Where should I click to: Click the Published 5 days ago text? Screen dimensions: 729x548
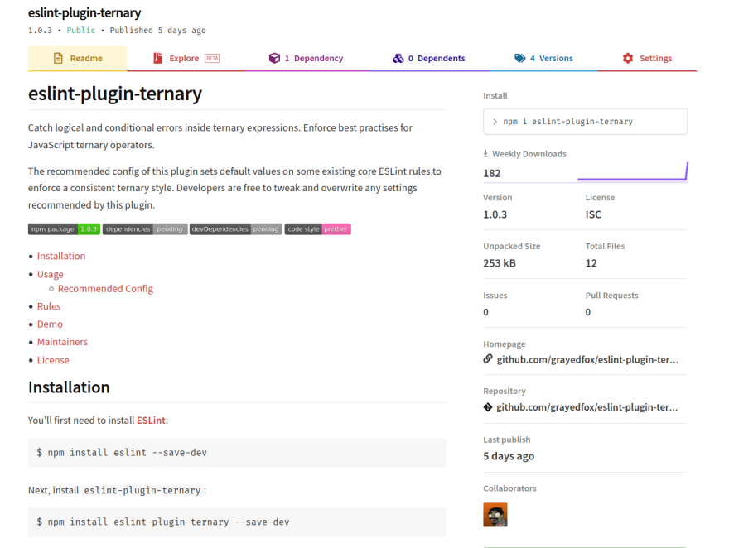pos(158,31)
